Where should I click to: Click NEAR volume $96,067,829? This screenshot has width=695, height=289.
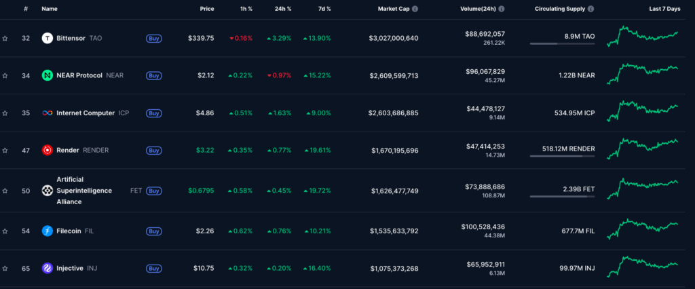coord(485,71)
